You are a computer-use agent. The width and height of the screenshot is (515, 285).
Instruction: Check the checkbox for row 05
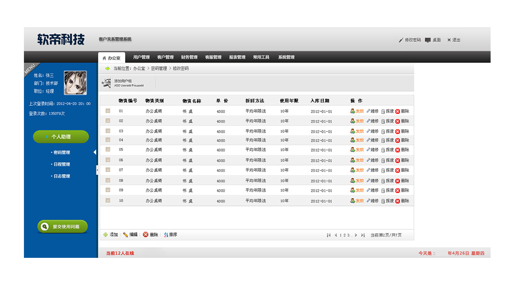(x=108, y=149)
